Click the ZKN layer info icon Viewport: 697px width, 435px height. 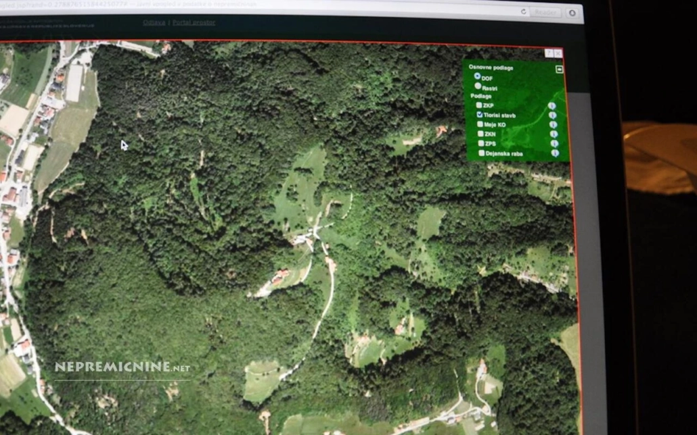[554, 134]
